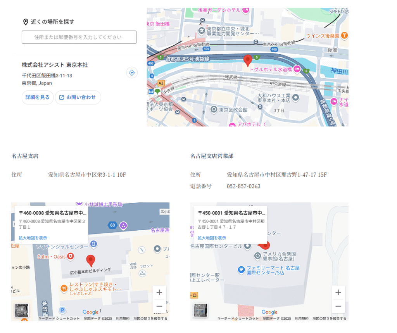Click the 千代田区飯田橋3-11-13 address text
This screenshot has height=333, width=397.
(x=47, y=76)
